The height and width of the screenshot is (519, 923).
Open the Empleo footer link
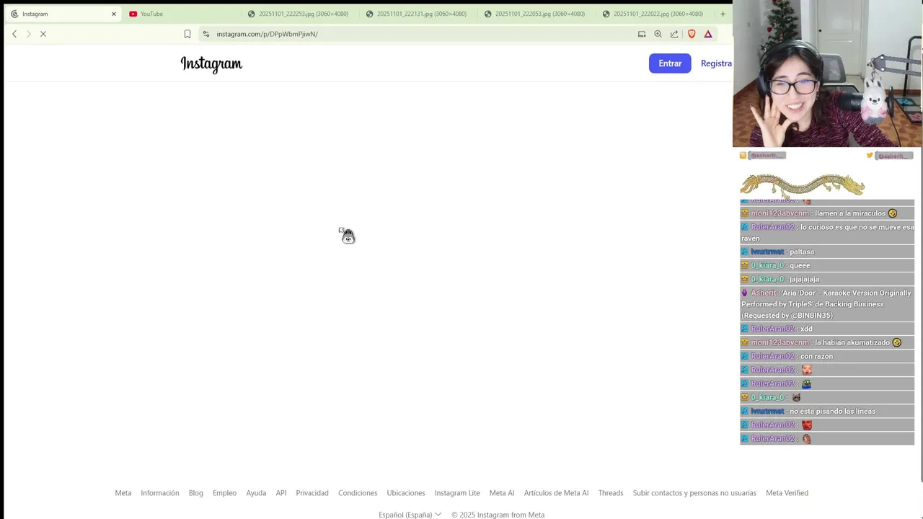pyautogui.click(x=224, y=493)
